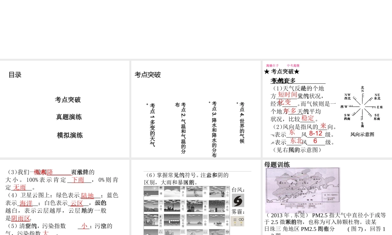Click the 风向示意图 caption
392x235 pixels.
(362, 134)
